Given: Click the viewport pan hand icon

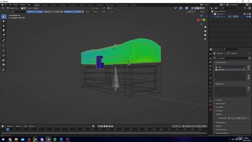Looking at the screenshot, I should point(205,31).
